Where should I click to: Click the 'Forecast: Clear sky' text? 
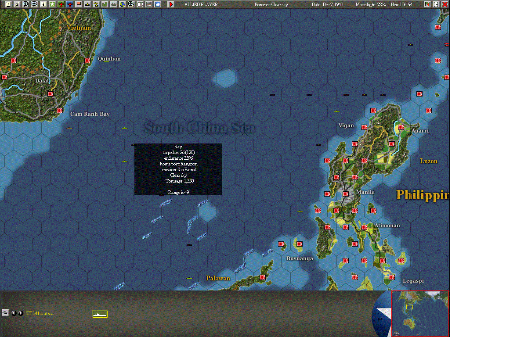coord(271,4)
